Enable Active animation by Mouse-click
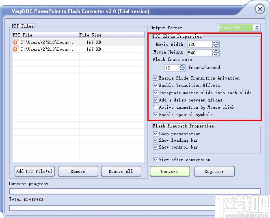The image size is (270, 218). coord(156,108)
